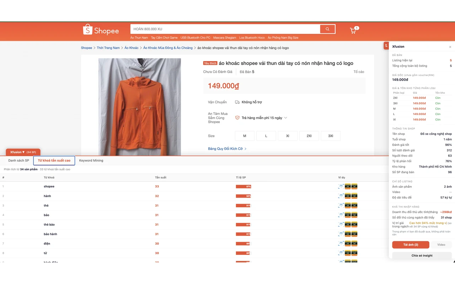
Task: Pick the 3Xl size option
Action: pyautogui.click(x=331, y=136)
